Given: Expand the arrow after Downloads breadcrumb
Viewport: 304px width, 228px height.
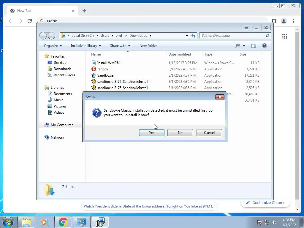Looking at the screenshot, I should click(x=151, y=36).
